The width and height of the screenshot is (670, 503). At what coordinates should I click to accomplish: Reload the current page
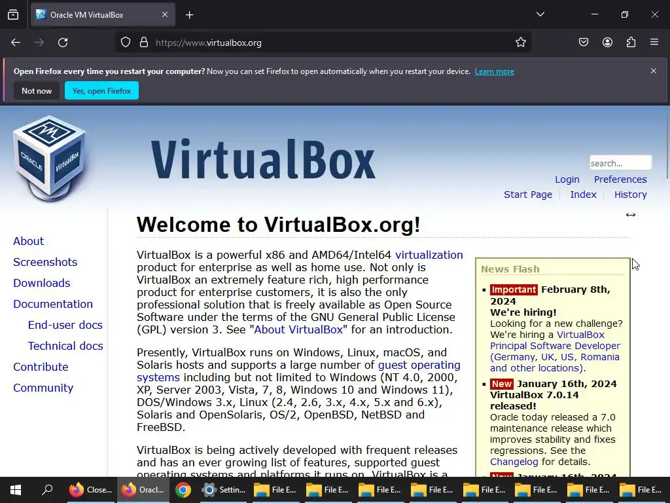(x=63, y=43)
